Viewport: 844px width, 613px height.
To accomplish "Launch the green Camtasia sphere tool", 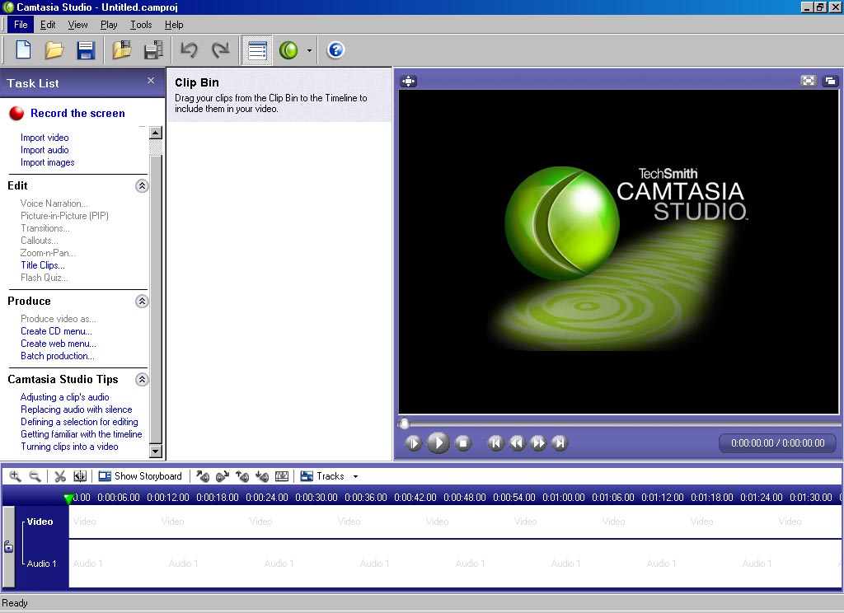I will point(289,50).
